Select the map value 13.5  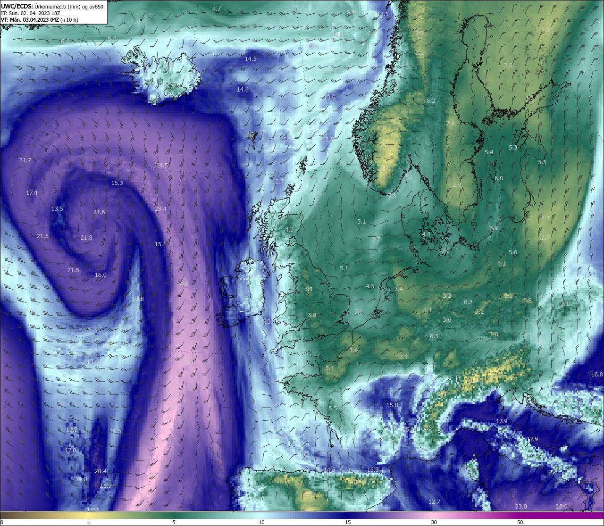point(57,209)
